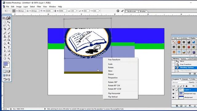Select the Eraser tool
The image size is (197, 111).
coord(5,40)
